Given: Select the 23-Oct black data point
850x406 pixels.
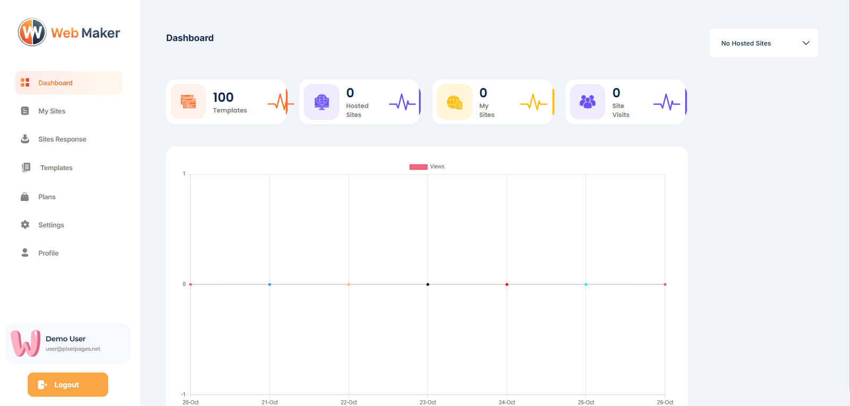Looking at the screenshot, I should [428, 284].
